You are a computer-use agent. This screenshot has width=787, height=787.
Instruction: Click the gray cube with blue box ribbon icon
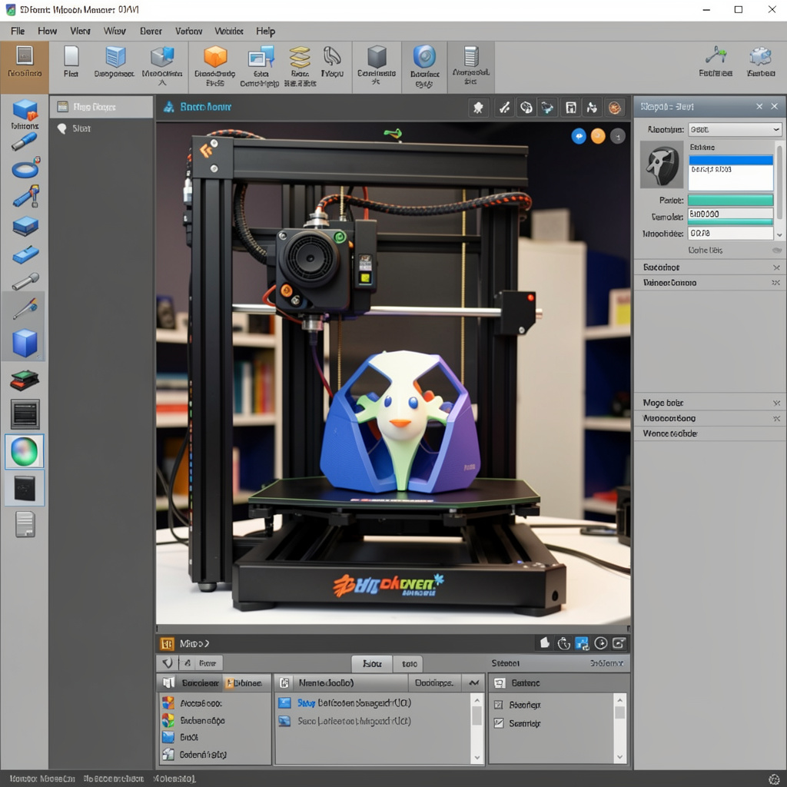coord(162,56)
